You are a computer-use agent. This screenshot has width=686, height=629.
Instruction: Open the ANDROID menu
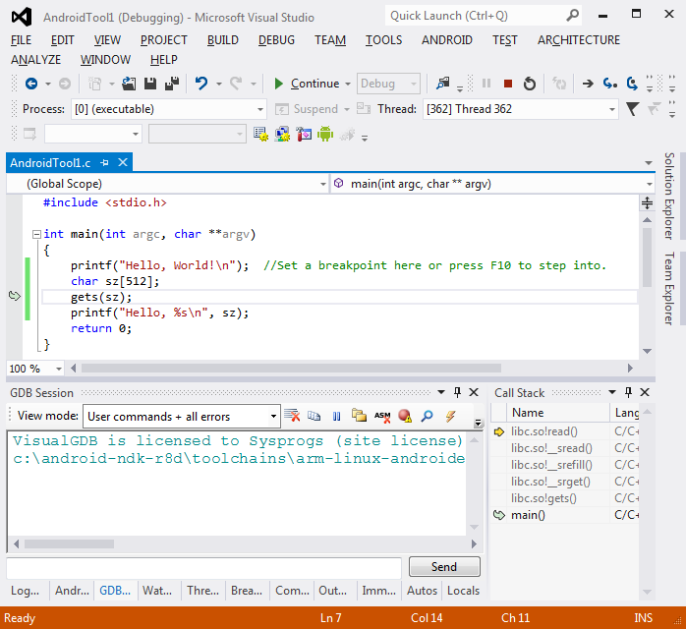pos(447,40)
